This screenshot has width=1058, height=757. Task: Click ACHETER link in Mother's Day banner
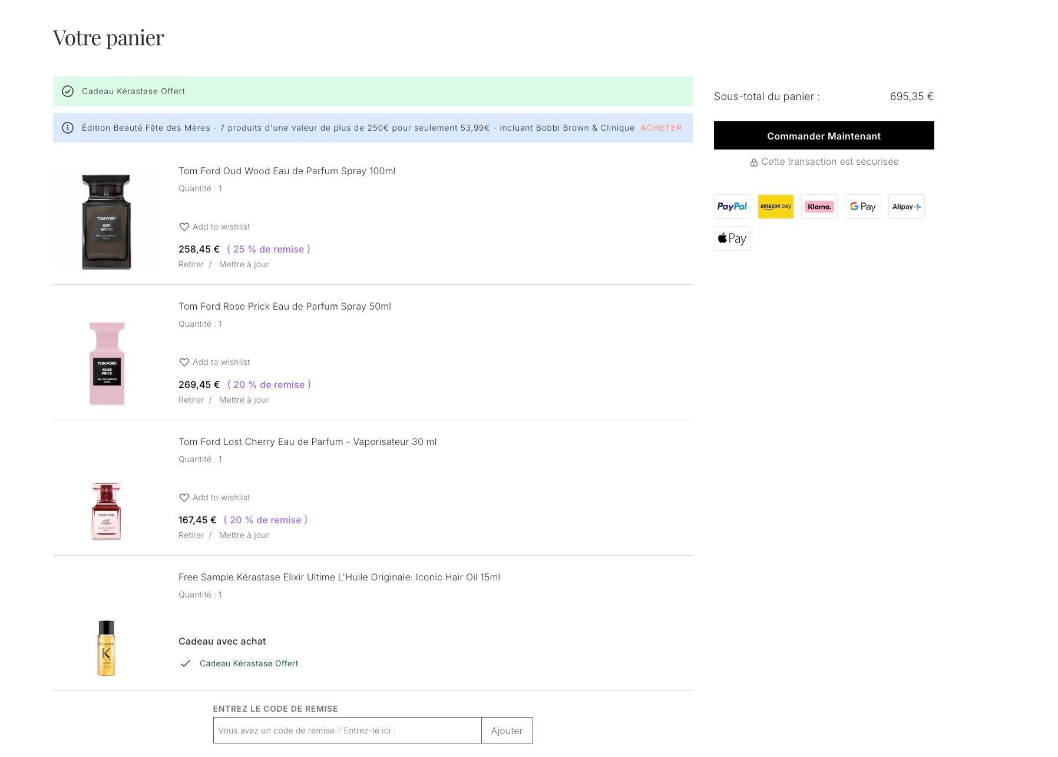pyautogui.click(x=661, y=128)
